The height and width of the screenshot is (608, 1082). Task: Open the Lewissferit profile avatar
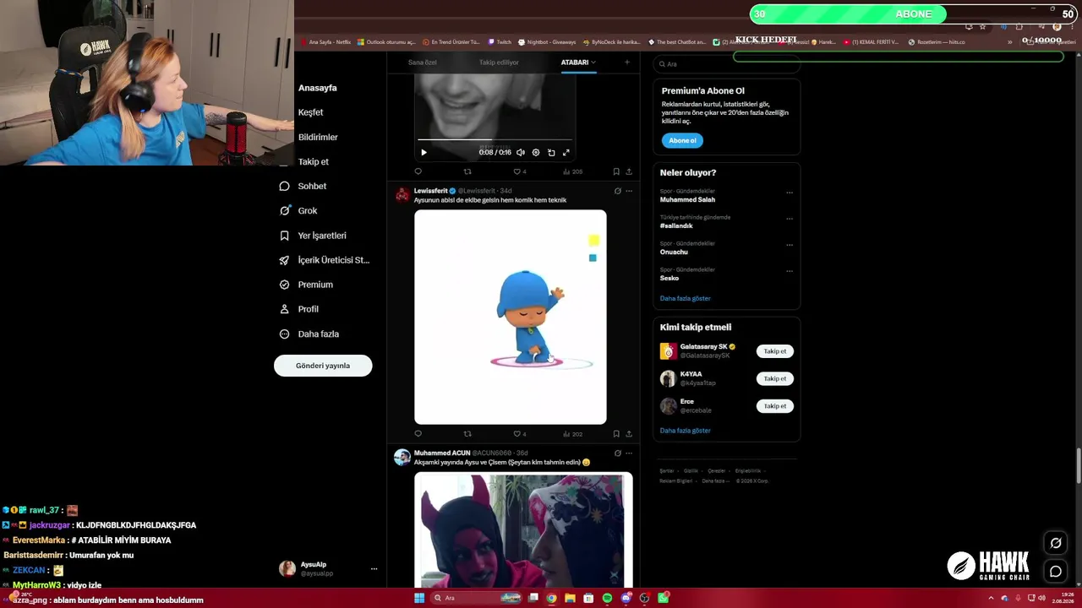[402, 195]
